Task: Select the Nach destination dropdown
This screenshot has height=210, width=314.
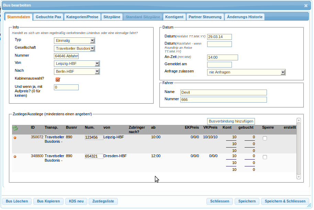Action: [77, 72]
